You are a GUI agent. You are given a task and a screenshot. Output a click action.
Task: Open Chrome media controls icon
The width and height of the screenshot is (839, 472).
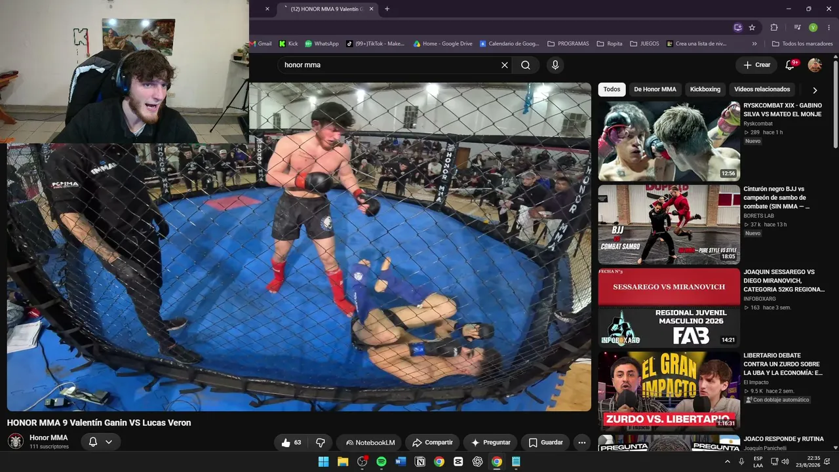[x=797, y=28]
